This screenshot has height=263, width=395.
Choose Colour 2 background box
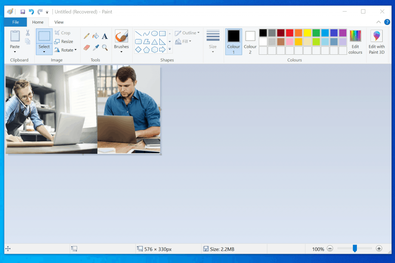[x=250, y=42]
